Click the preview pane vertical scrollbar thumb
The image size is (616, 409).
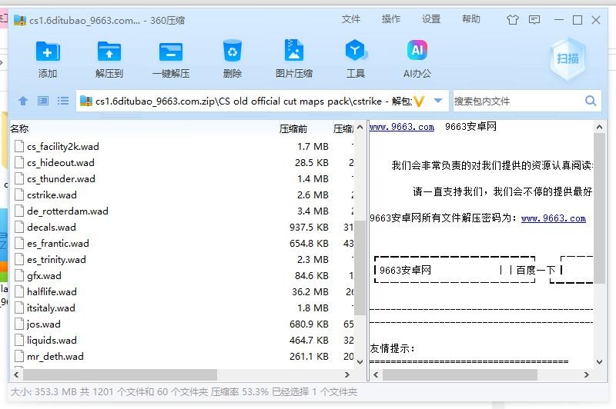coord(599,208)
